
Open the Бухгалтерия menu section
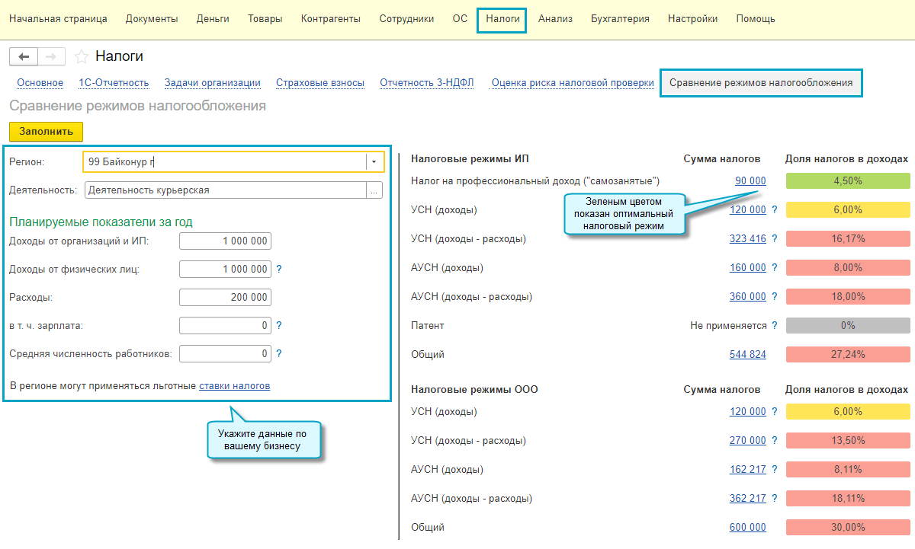tap(620, 19)
